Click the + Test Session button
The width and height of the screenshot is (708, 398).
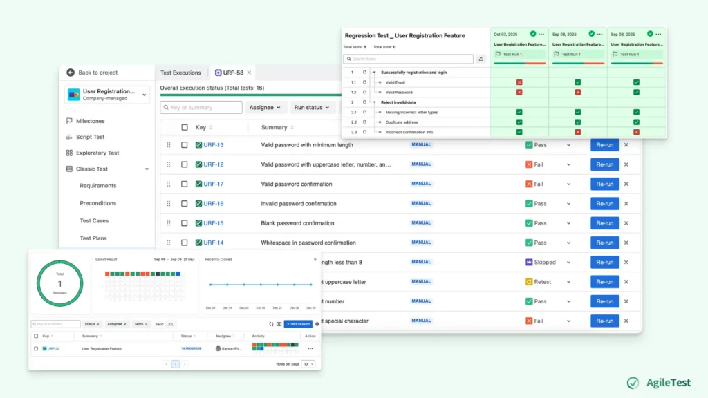click(298, 323)
